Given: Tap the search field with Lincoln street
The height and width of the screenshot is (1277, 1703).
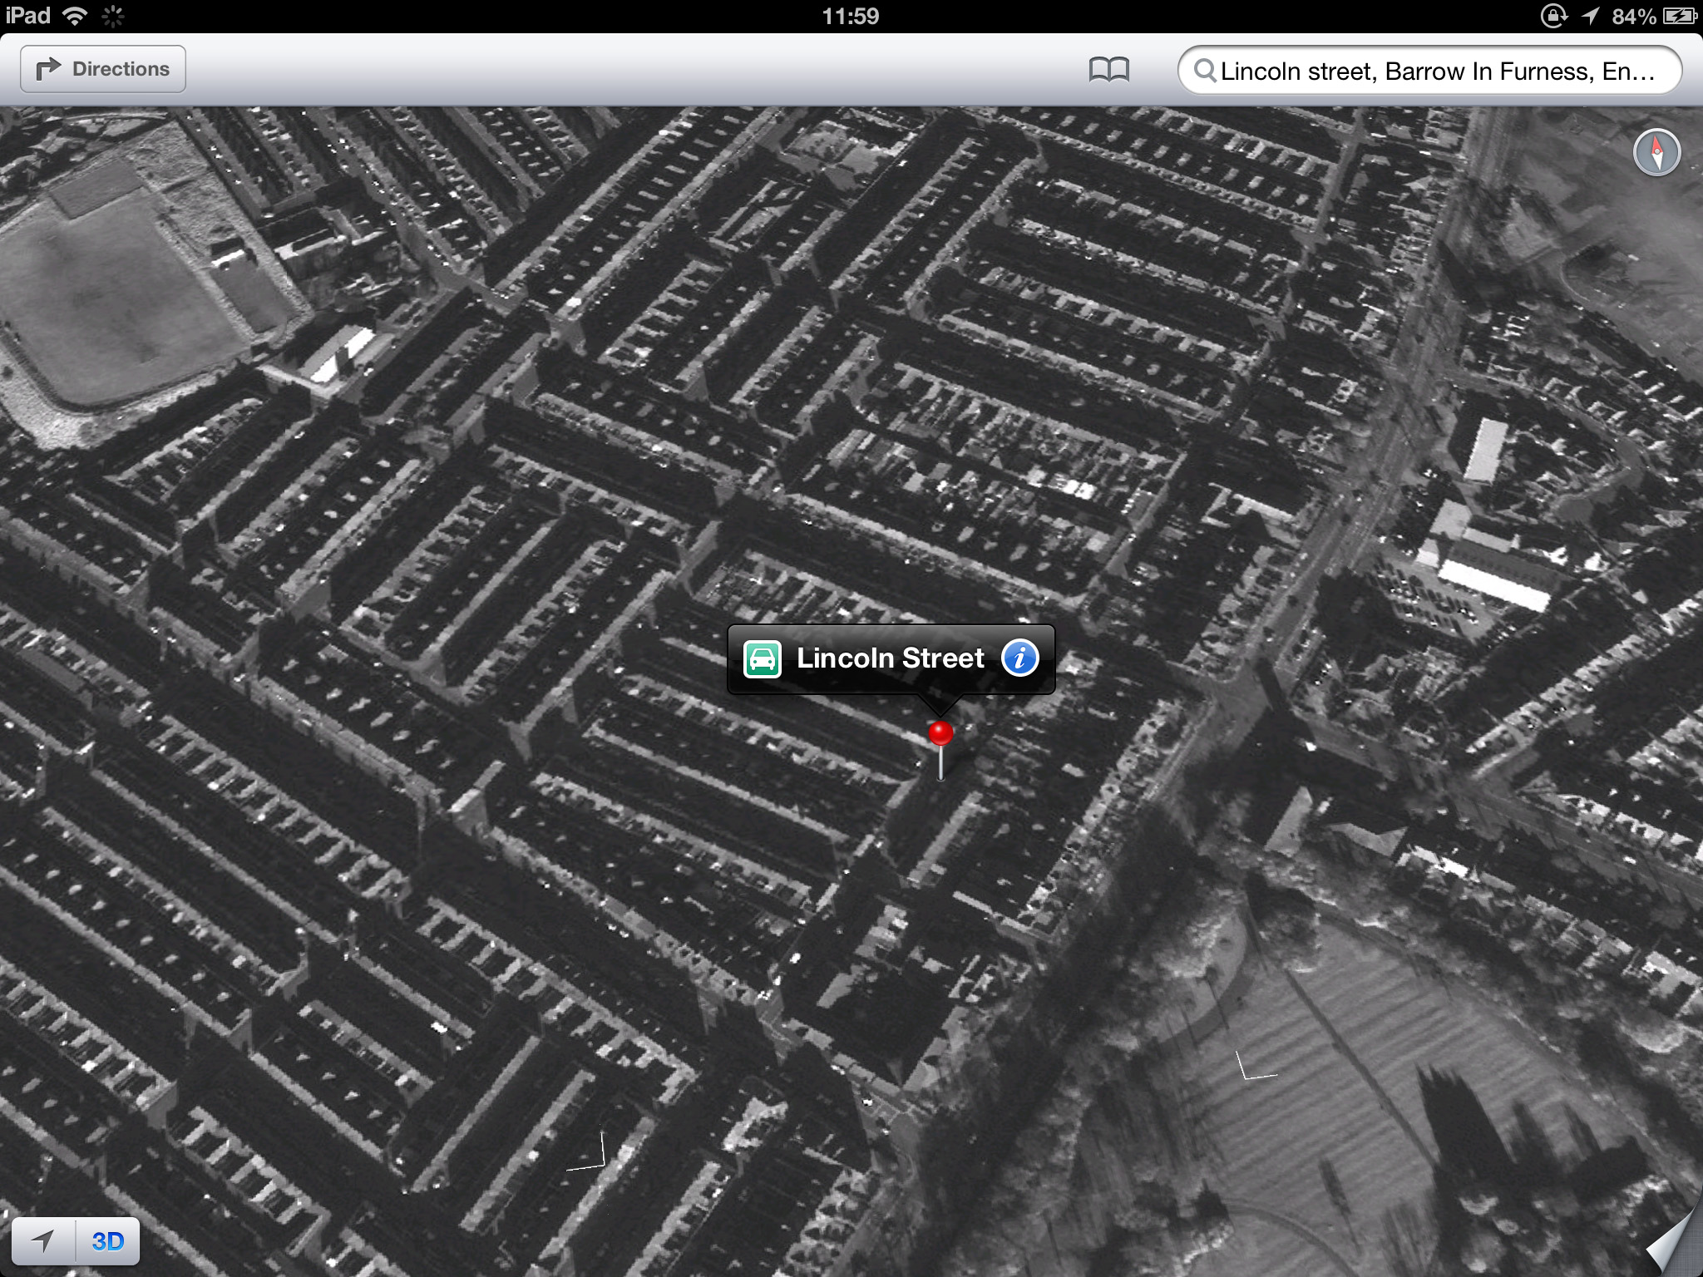Looking at the screenshot, I should coord(1429,71).
